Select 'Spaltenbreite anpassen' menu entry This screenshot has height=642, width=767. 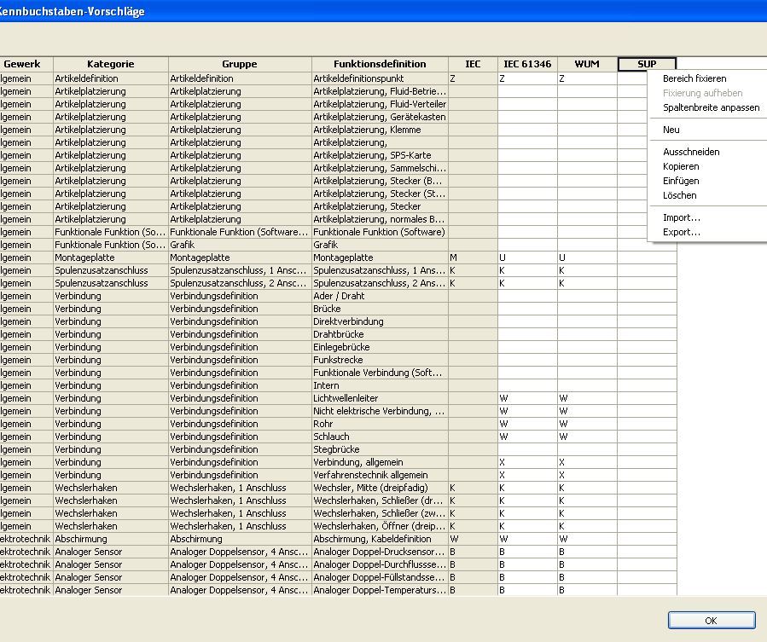pyautogui.click(x=712, y=107)
